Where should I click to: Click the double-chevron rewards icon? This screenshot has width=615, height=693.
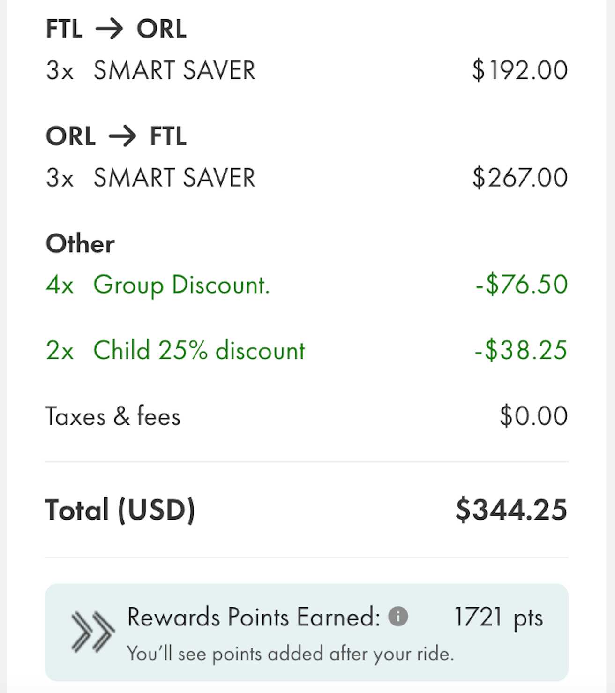pos(93,632)
